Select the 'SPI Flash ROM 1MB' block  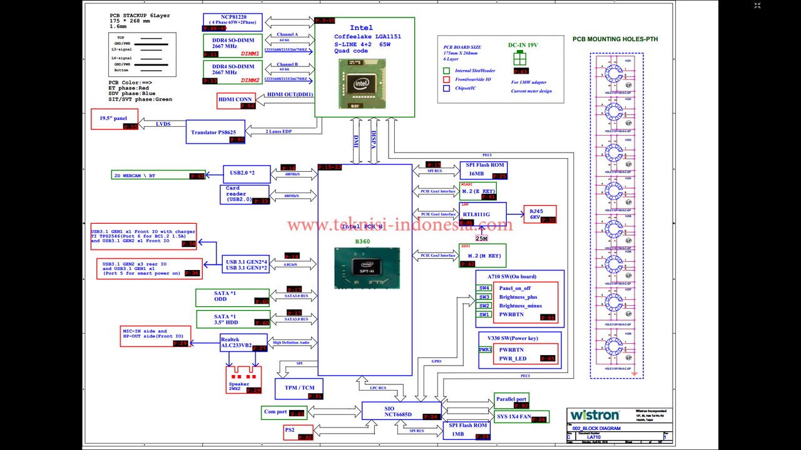click(467, 431)
